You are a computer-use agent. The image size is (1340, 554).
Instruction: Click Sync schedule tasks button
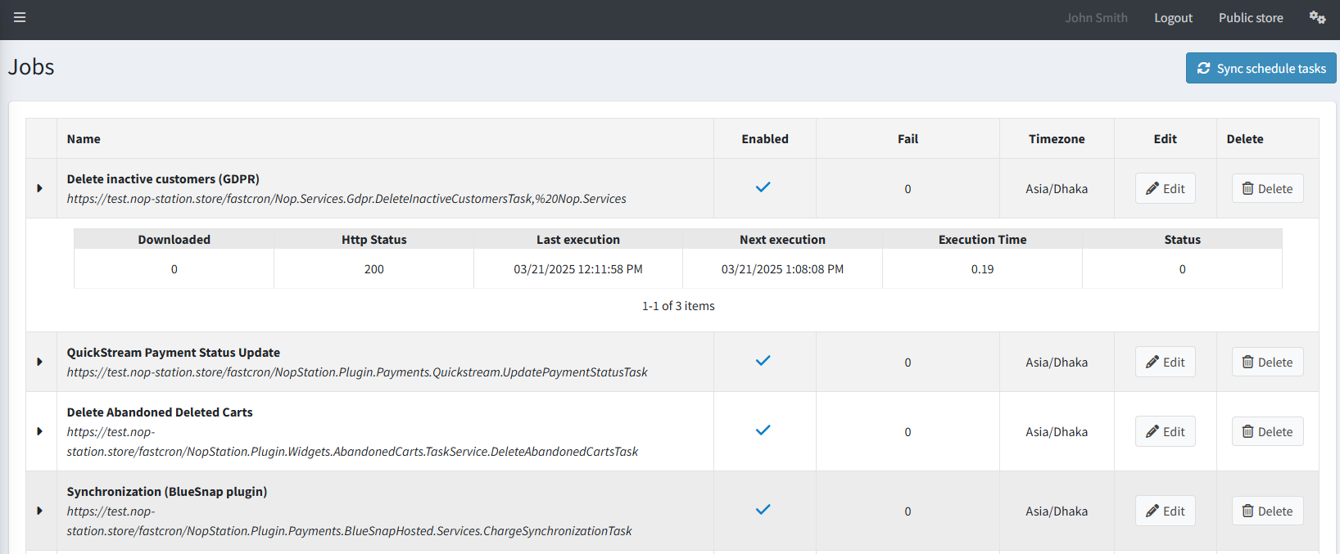click(1261, 68)
